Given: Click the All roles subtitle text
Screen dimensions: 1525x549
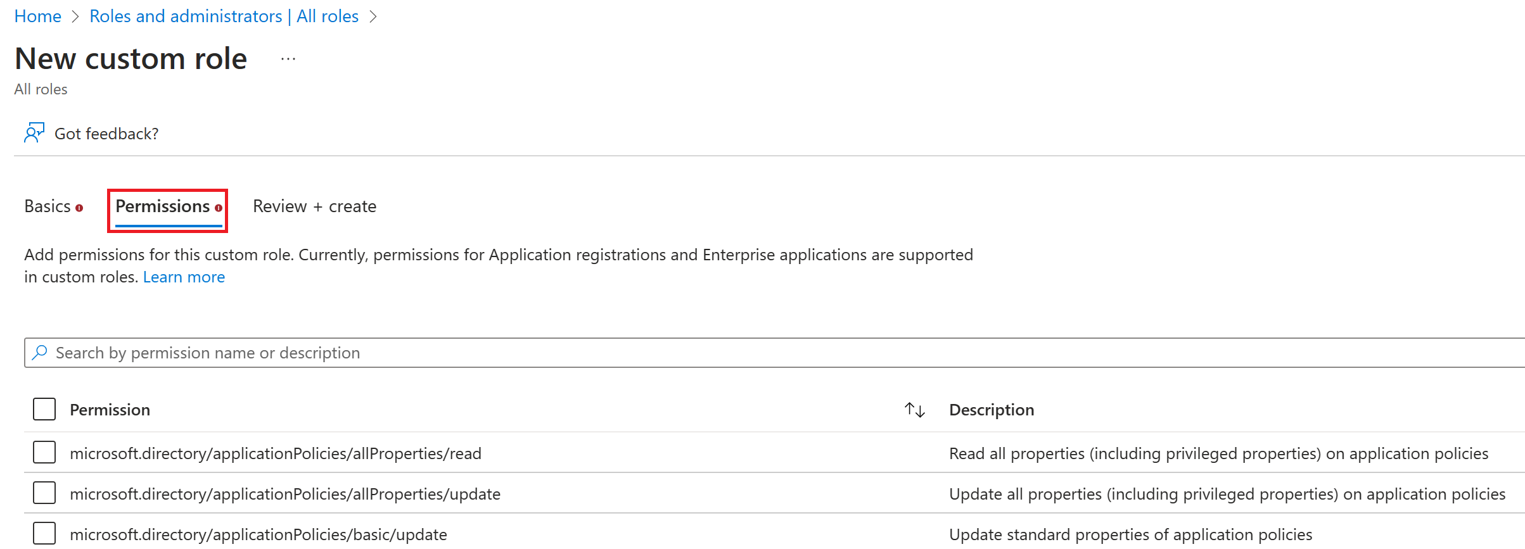Looking at the screenshot, I should pos(41,89).
